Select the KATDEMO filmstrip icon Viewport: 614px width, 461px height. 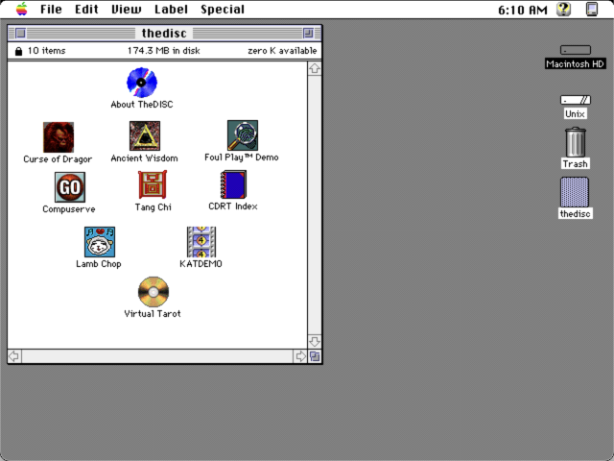[201, 242]
